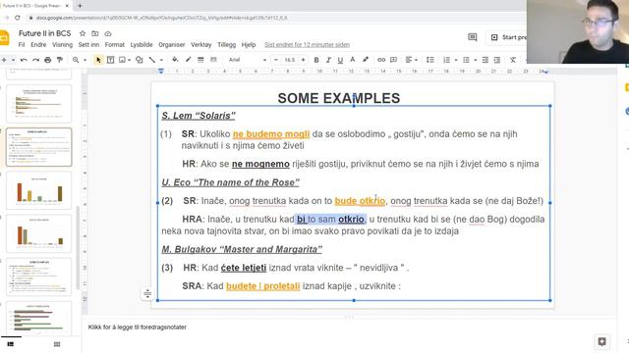629x353 pixels.
Task: Click the font size field showing 16.5
Action: 290,60
